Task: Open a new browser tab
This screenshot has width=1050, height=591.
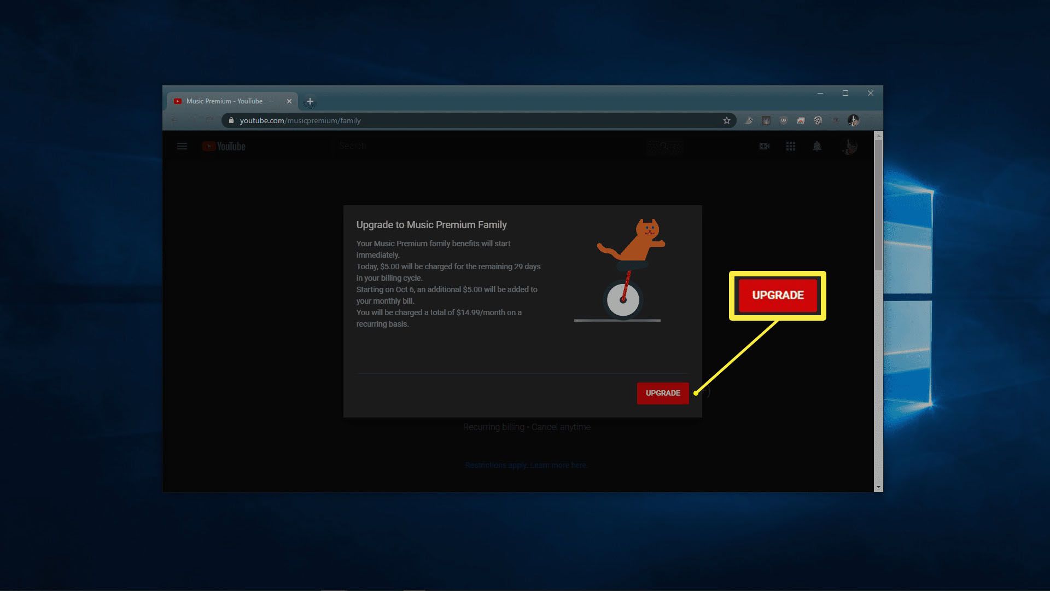Action: tap(310, 101)
